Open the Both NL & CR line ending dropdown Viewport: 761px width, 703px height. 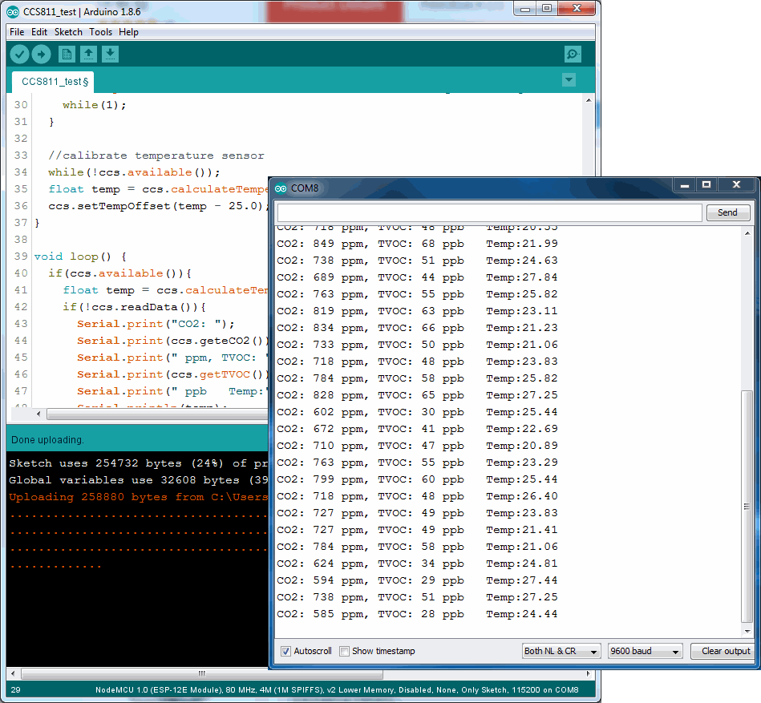(x=561, y=651)
